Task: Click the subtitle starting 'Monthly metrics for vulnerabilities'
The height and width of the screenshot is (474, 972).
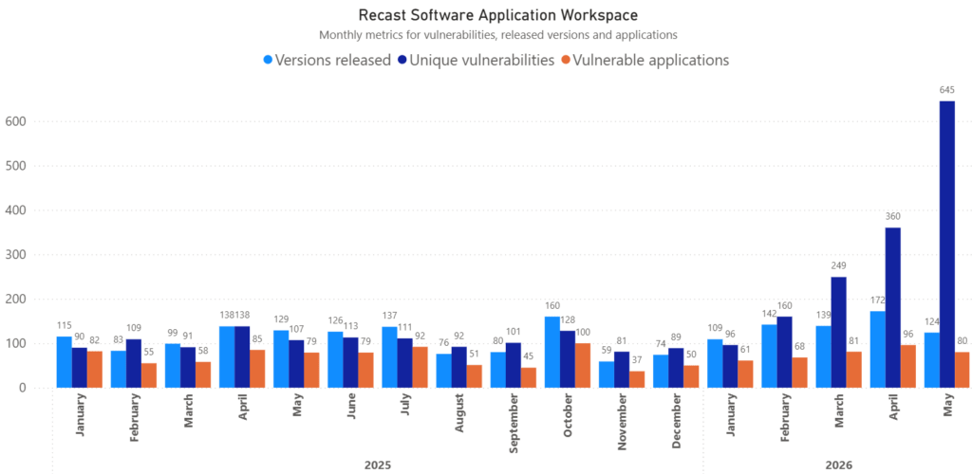Action: 498,35
